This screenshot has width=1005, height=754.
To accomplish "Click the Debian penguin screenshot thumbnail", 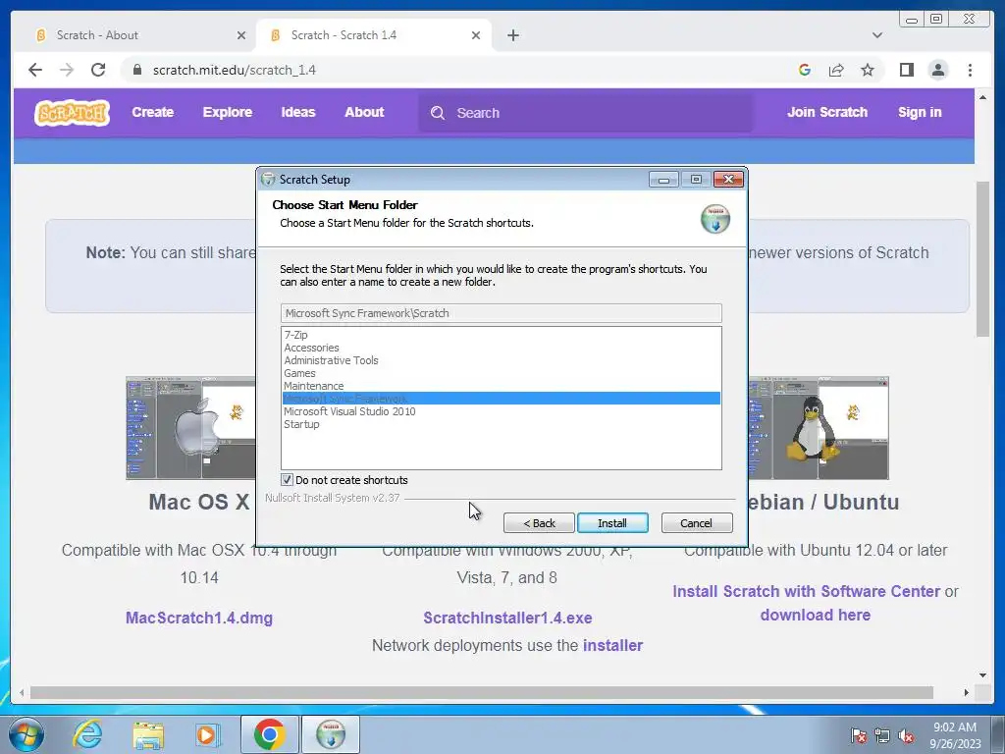I will pos(819,428).
